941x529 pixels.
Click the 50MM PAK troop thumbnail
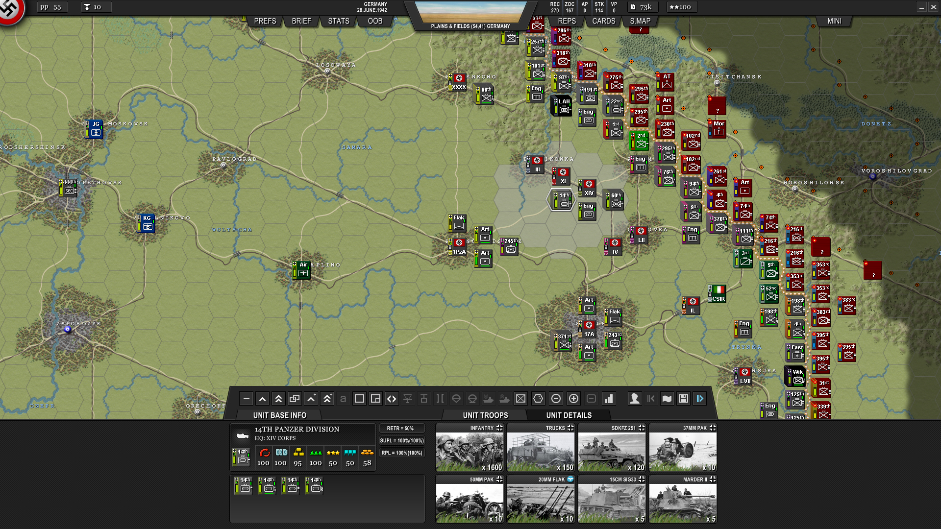470,499
